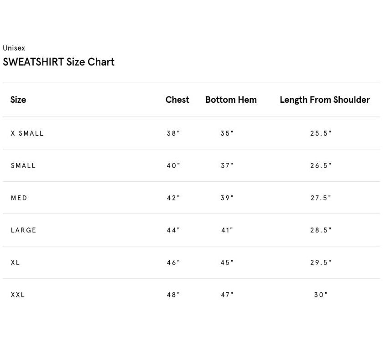Select the XL size row label
The image size is (385, 343).
(x=16, y=263)
